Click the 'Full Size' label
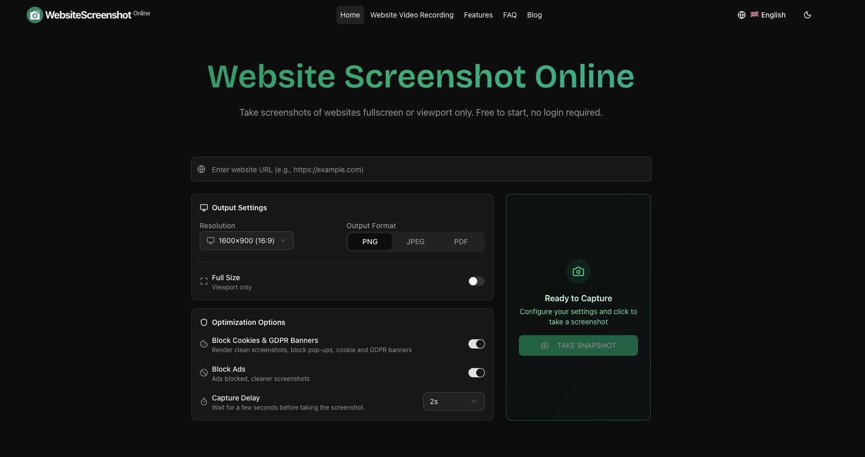 click(226, 278)
